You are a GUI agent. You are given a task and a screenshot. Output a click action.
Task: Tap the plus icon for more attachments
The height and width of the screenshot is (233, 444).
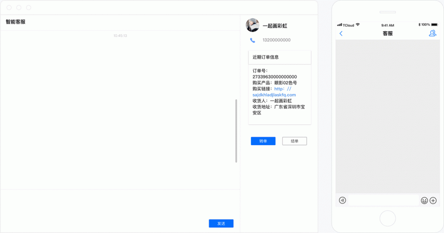coord(433,200)
